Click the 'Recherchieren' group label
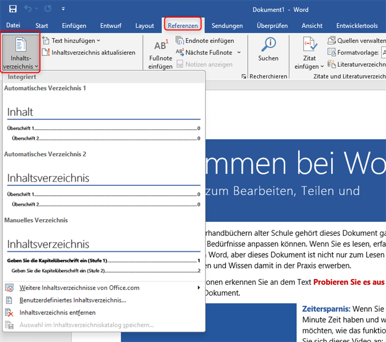386x342 pixels. [268, 77]
